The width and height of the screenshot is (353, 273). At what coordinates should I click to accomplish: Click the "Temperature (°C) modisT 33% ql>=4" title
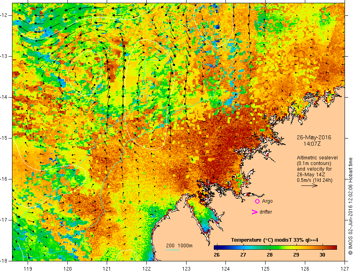[274, 240]
